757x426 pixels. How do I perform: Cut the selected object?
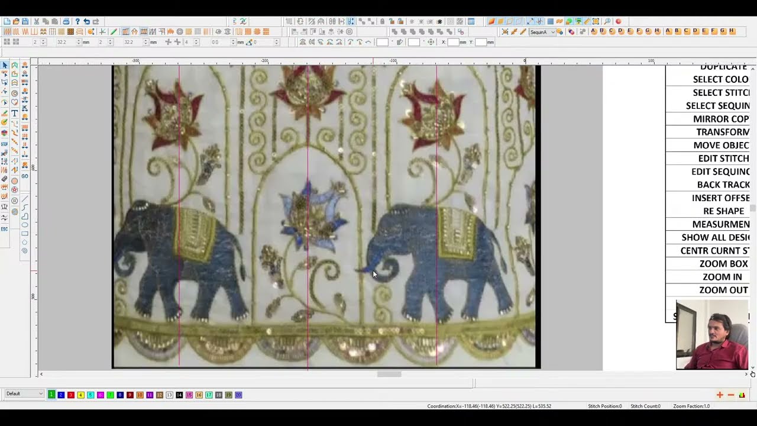coord(37,21)
